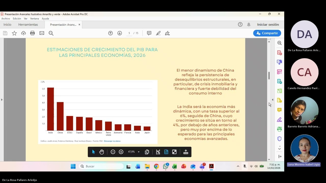Follow the Descargar los datos link
Screen dimensions: 326x183
click(x=112, y=141)
